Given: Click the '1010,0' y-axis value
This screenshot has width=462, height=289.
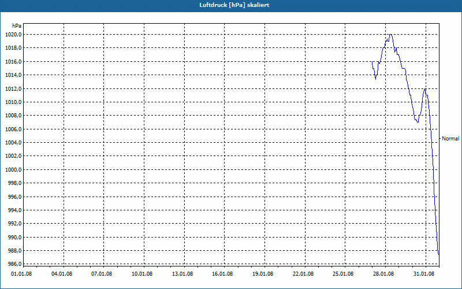Looking at the screenshot, I should point(13,102).
